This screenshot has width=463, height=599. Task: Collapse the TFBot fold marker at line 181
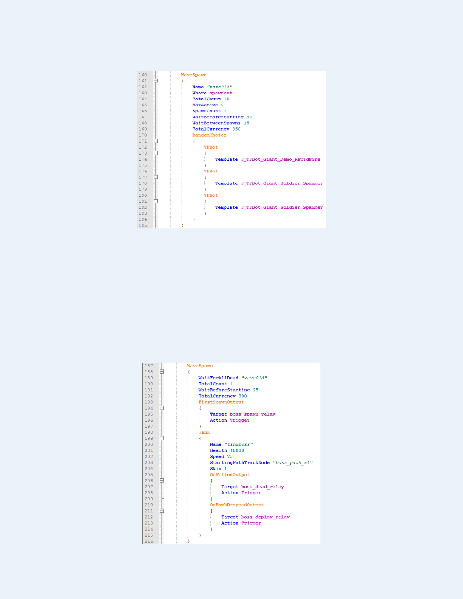pos(155,201)
